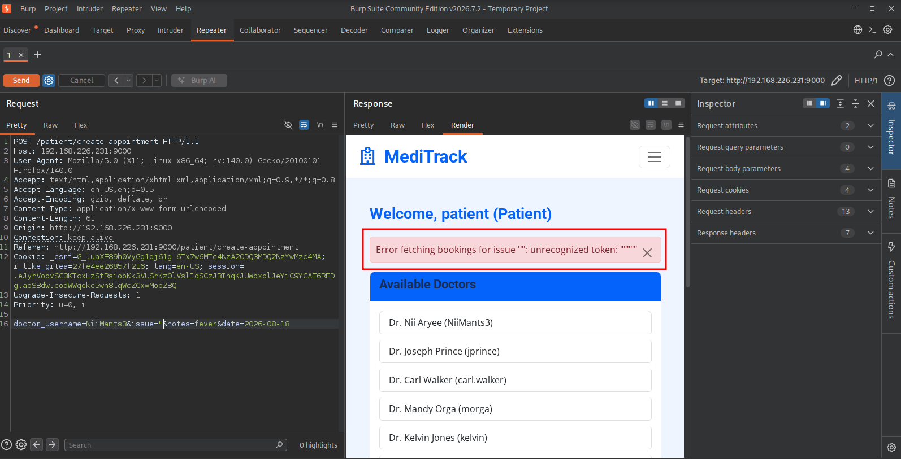
Task: Dismiss the error fetching bookings alert
Action: pos(647,253)
